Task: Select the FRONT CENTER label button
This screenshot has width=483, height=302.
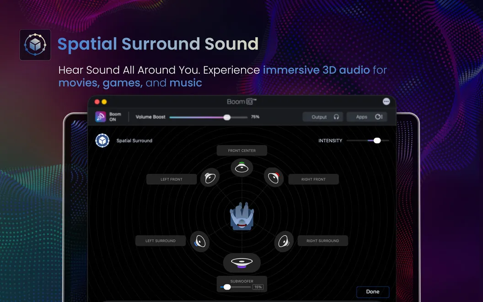Action: [x=242, y=151]
